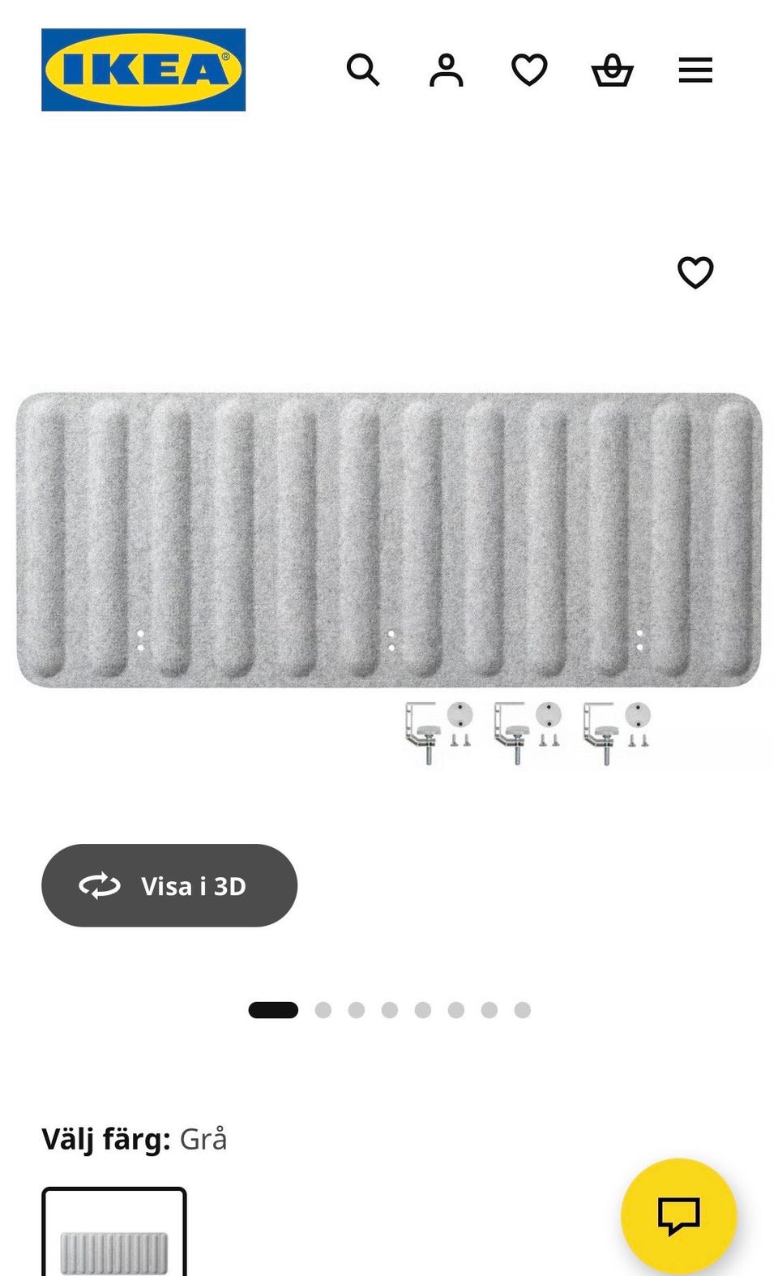Save product with heart above image

(x=695, y=272)
